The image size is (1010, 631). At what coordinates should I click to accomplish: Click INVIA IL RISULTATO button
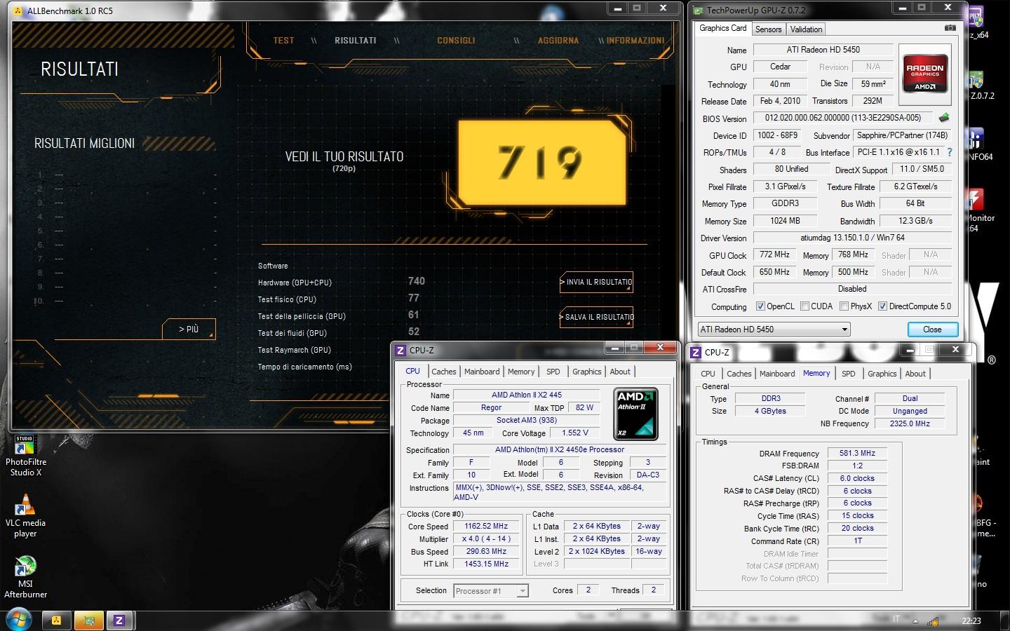pos(597,282)
